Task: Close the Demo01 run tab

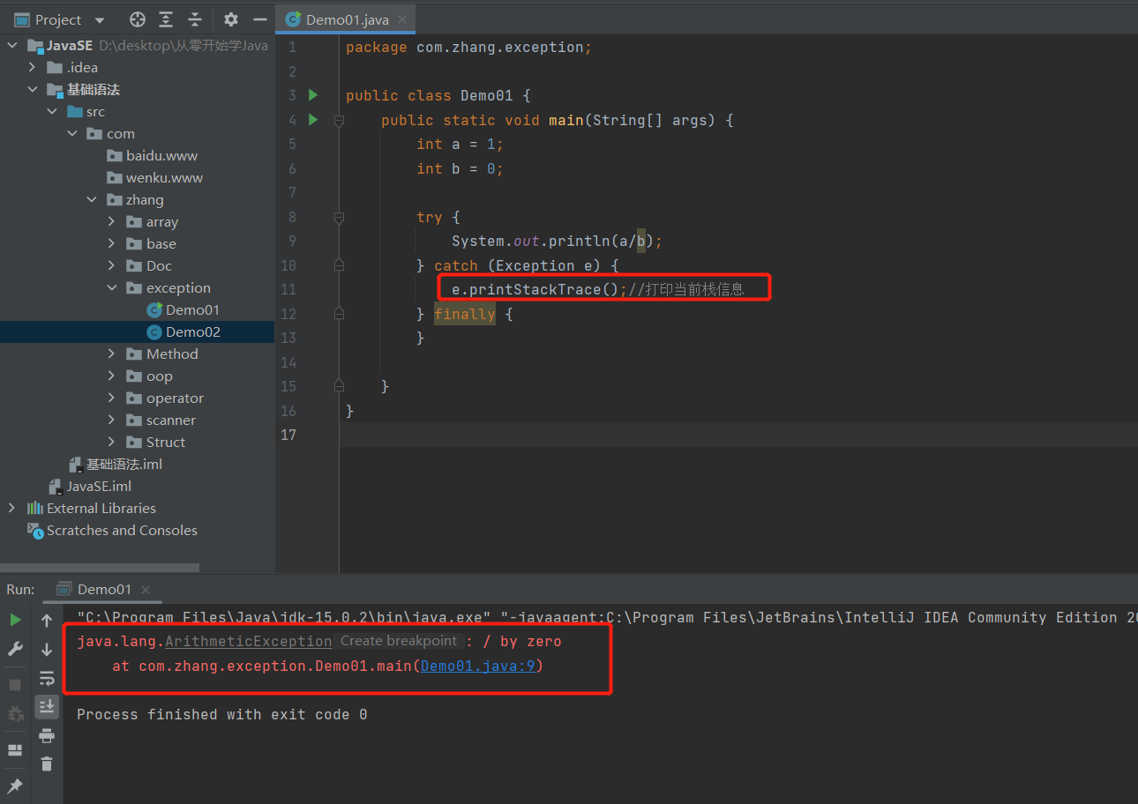Action: click(146, 590)
